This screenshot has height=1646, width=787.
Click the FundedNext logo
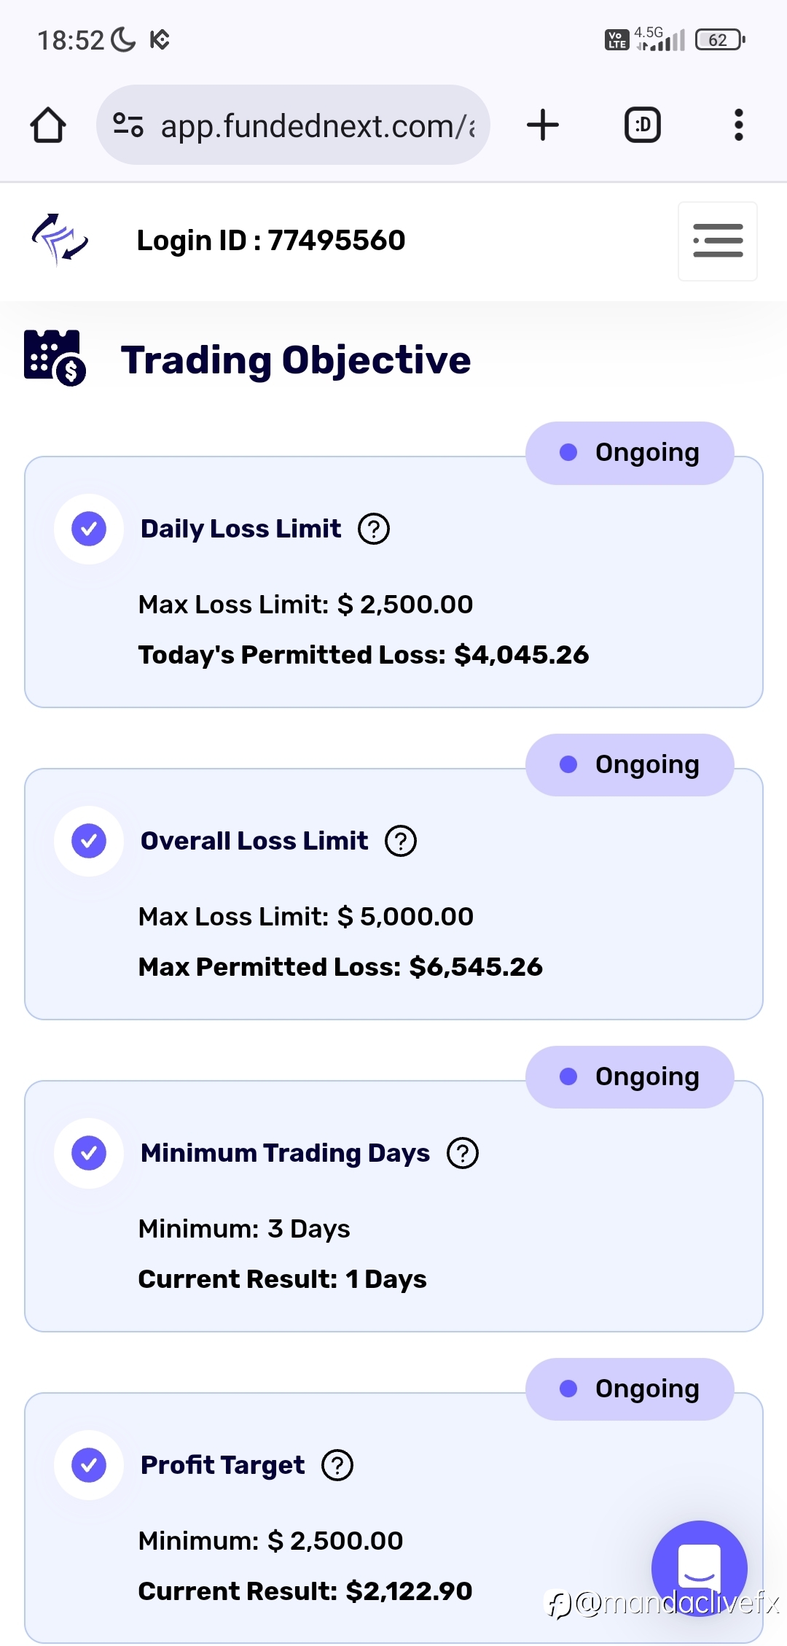coord(60,240)
